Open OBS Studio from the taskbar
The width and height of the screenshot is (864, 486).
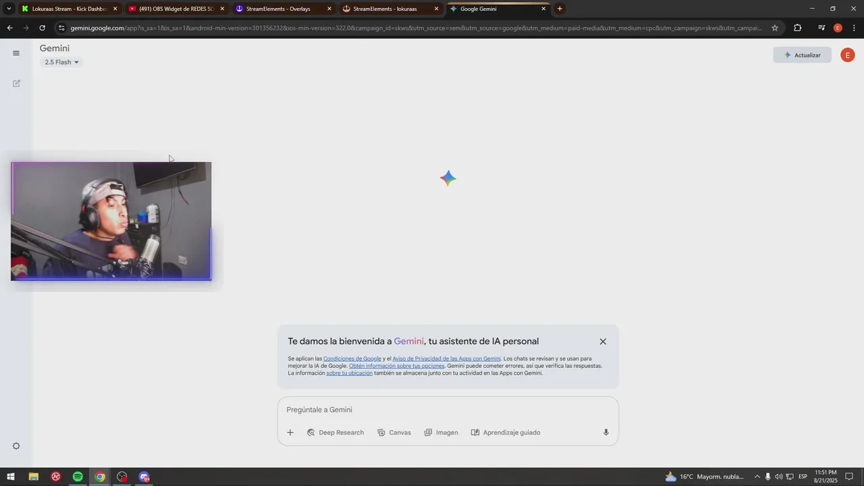(122, 477)
